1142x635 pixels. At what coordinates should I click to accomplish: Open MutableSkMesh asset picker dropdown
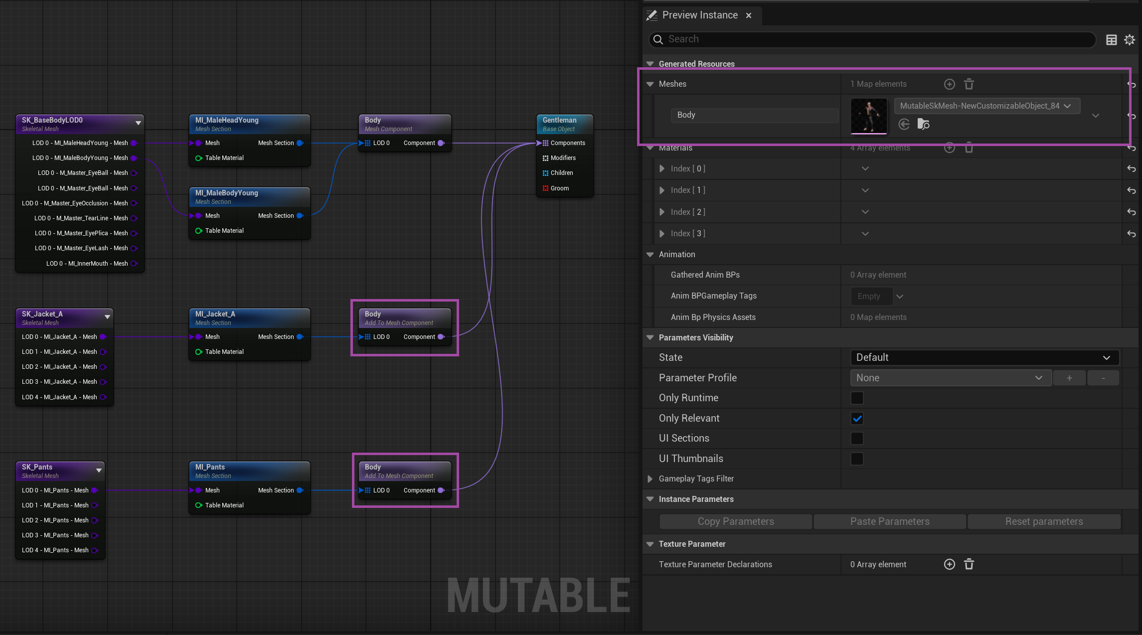(987, 106)
